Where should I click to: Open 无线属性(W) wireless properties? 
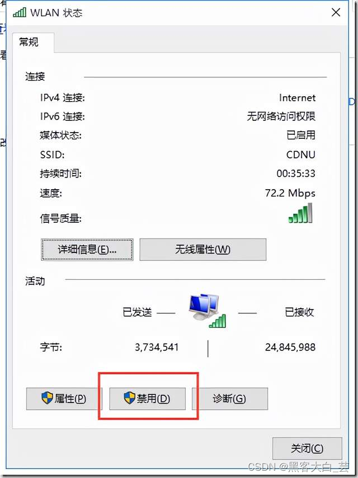203,250
